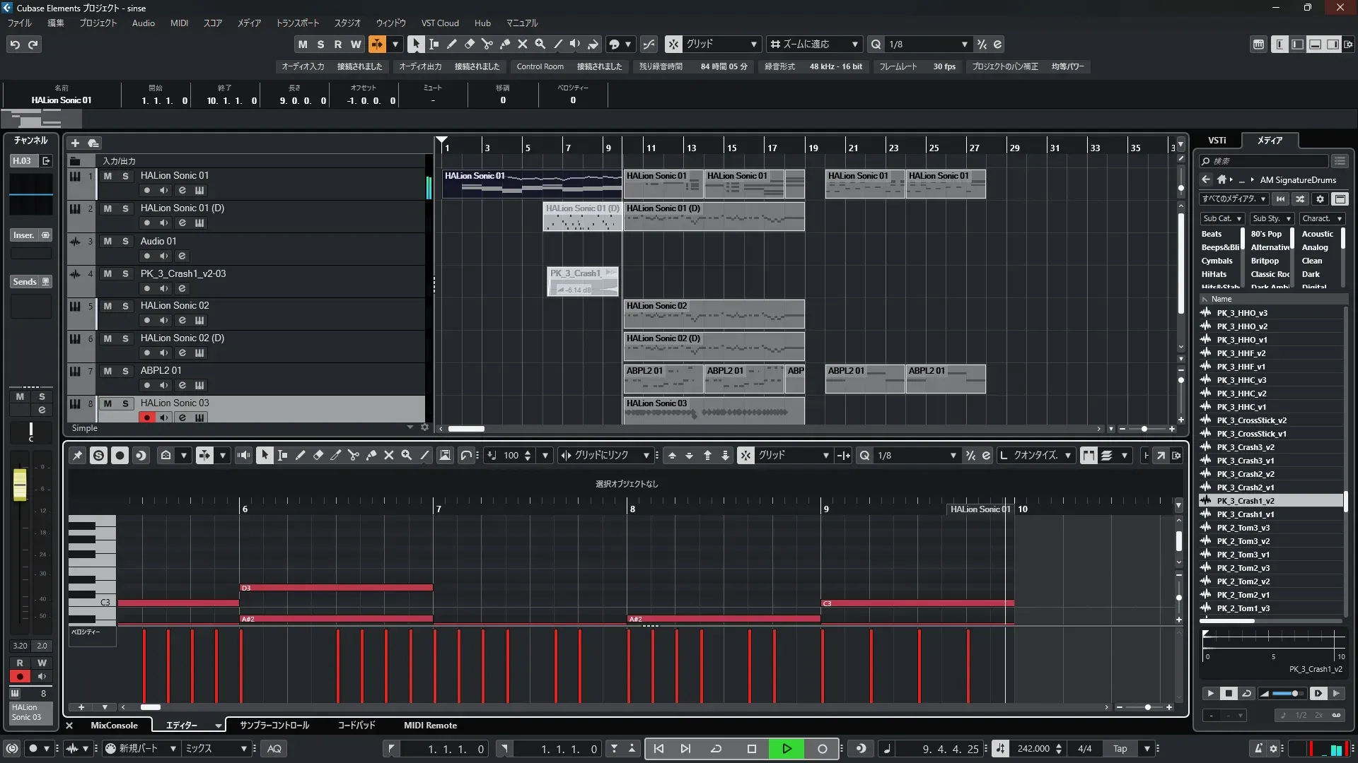Toggle record enable on the HALion Sonic 03 track
Screen dimensions: 1358x763
pyautogui.click(x=146, y=418)
